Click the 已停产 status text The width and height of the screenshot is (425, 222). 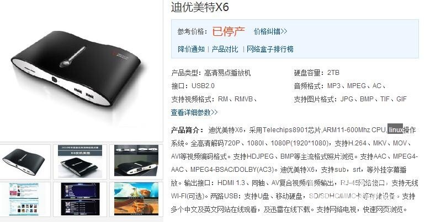pyautogui.click(x=228, y=31)
